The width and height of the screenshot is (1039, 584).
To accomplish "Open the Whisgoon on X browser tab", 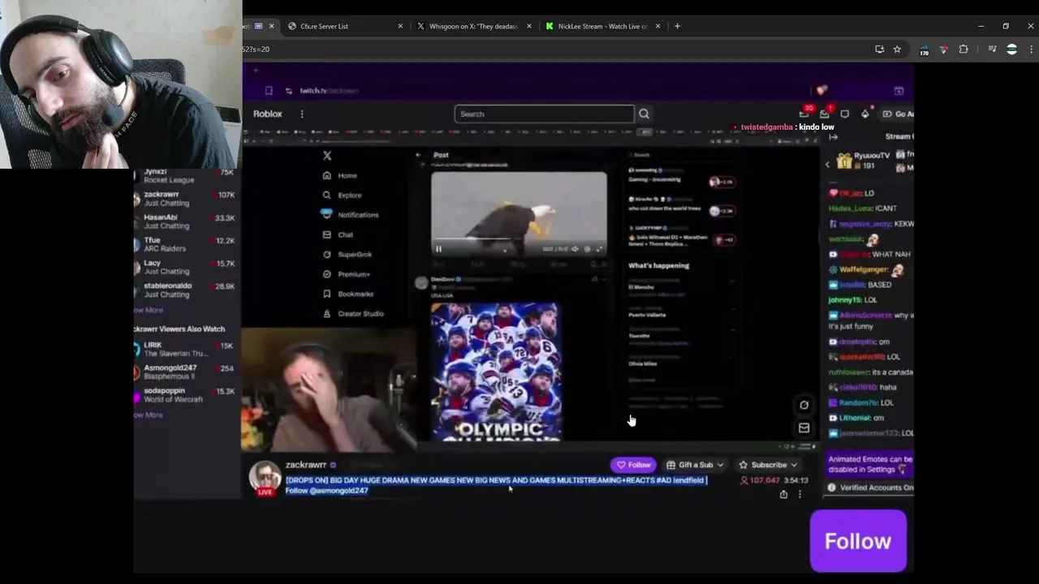I will [x=472, y=26].
